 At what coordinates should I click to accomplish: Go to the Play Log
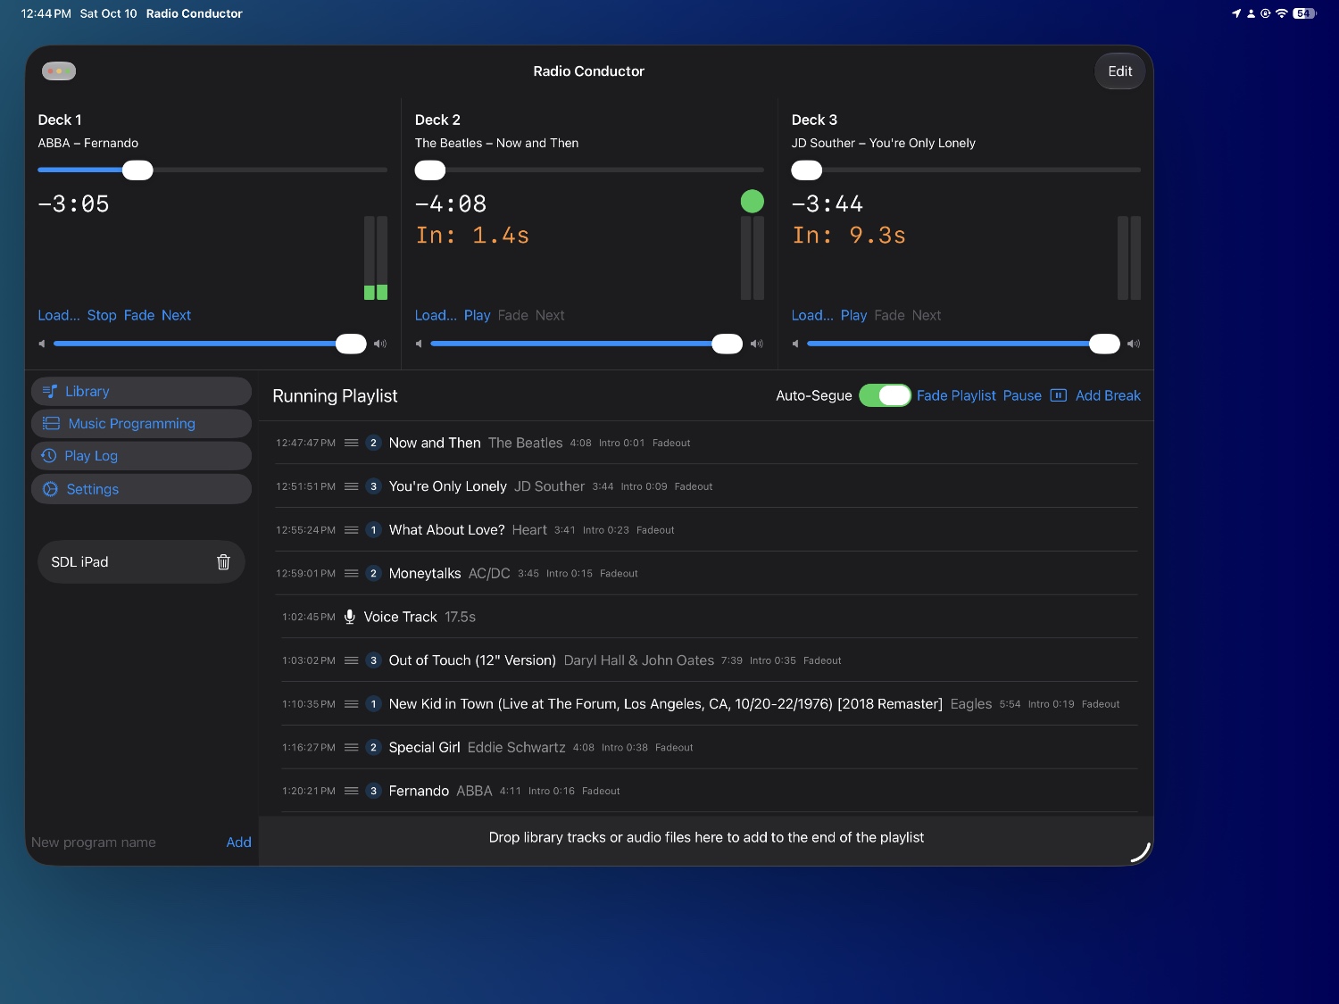[141, 456]
